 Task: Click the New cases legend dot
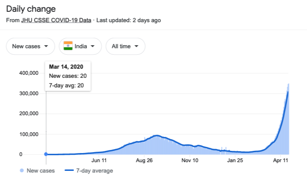tap(22, 171)
